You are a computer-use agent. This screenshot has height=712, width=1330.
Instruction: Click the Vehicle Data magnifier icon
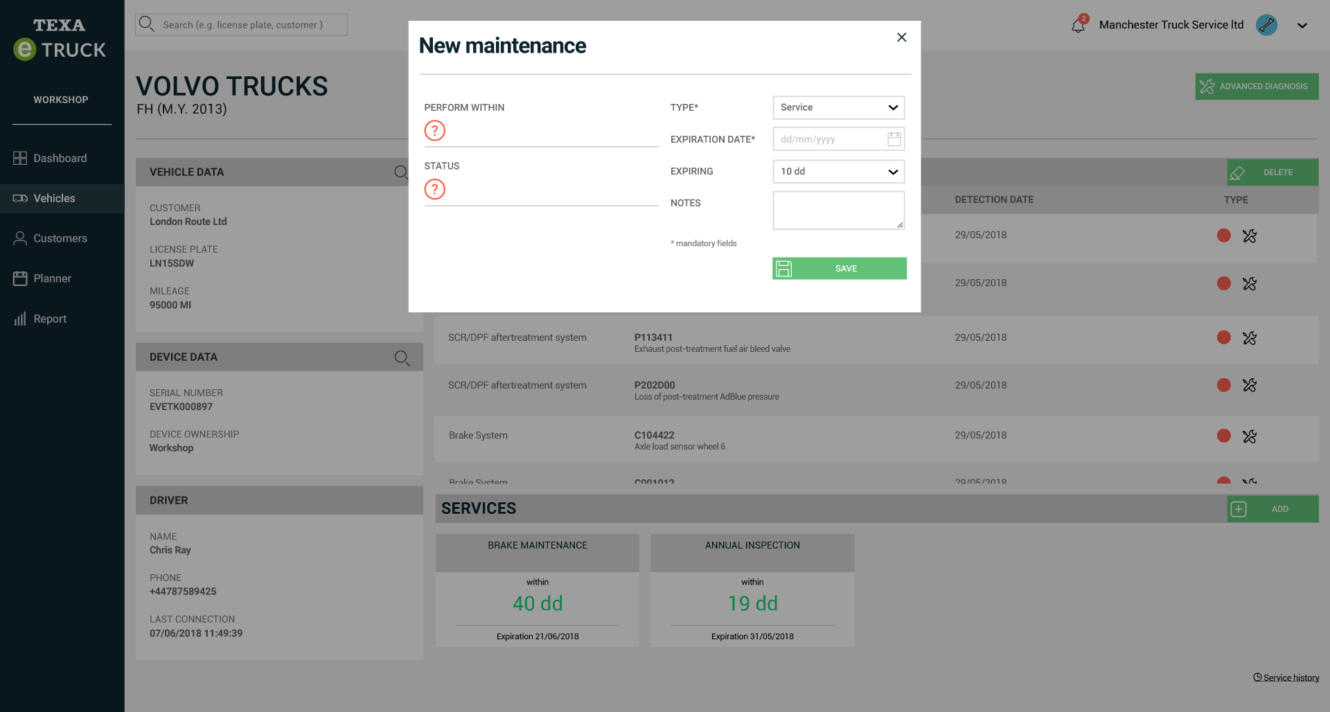pyautogui.click(x=402, y=172)
